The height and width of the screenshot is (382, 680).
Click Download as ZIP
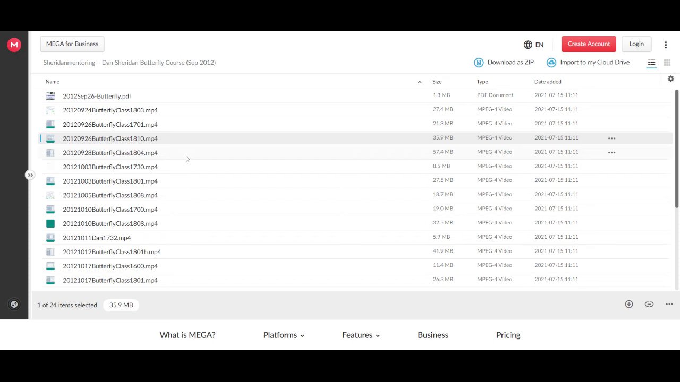pyautogui.click(x=504, y=62)
